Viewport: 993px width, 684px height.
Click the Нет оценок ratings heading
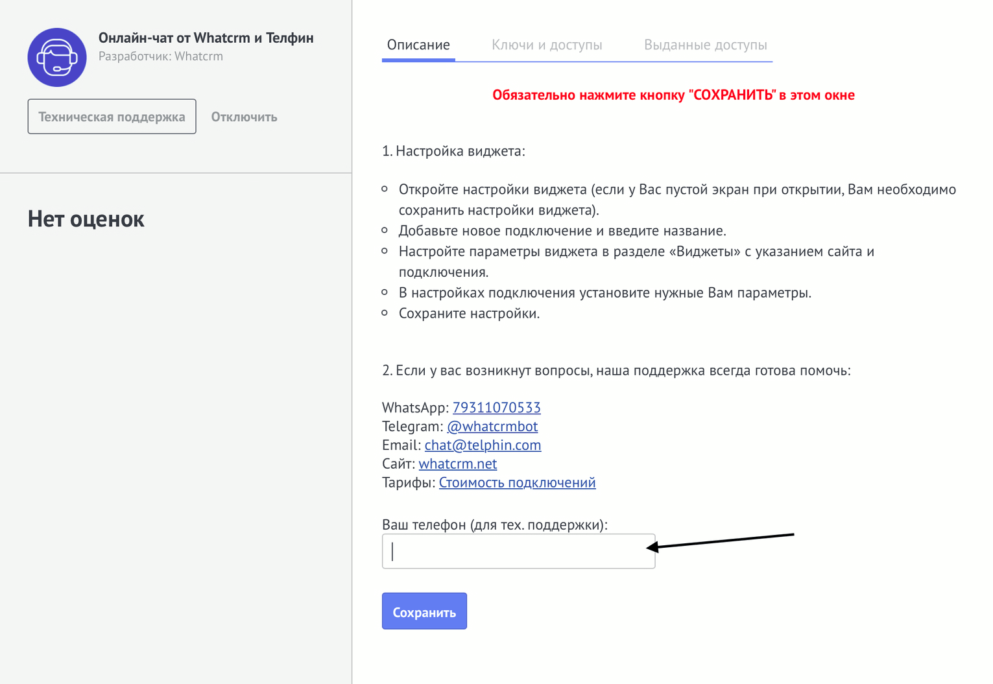point(86,219)
